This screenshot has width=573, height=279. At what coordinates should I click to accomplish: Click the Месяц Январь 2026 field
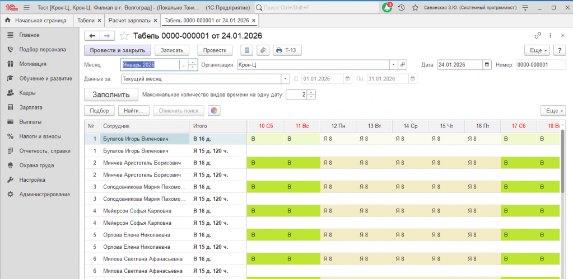click(150, 64)
